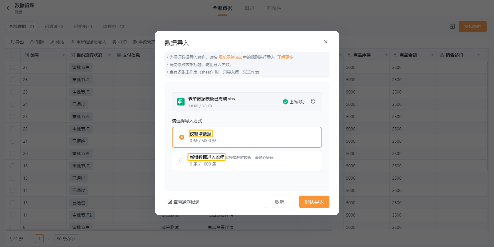
Task: Open the 了解更多 link
Action: tap(285, 57)
